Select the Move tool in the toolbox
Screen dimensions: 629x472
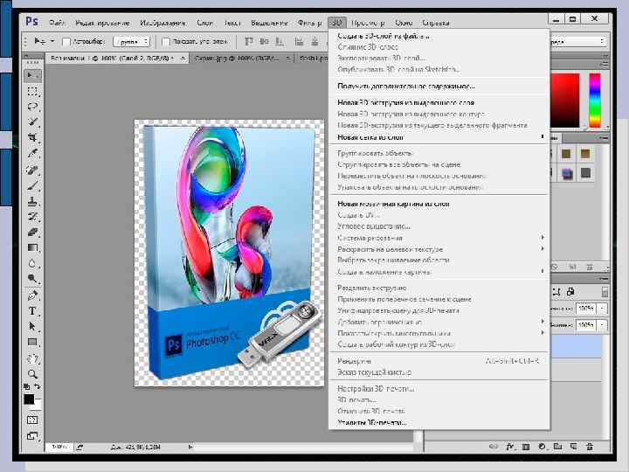(32, 75)
